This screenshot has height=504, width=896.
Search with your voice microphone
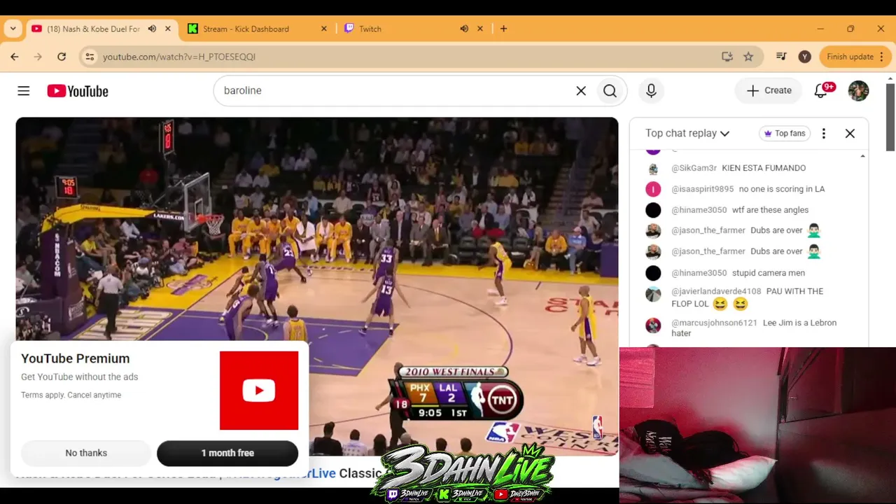pyautogui.click(x=651, y=91)
